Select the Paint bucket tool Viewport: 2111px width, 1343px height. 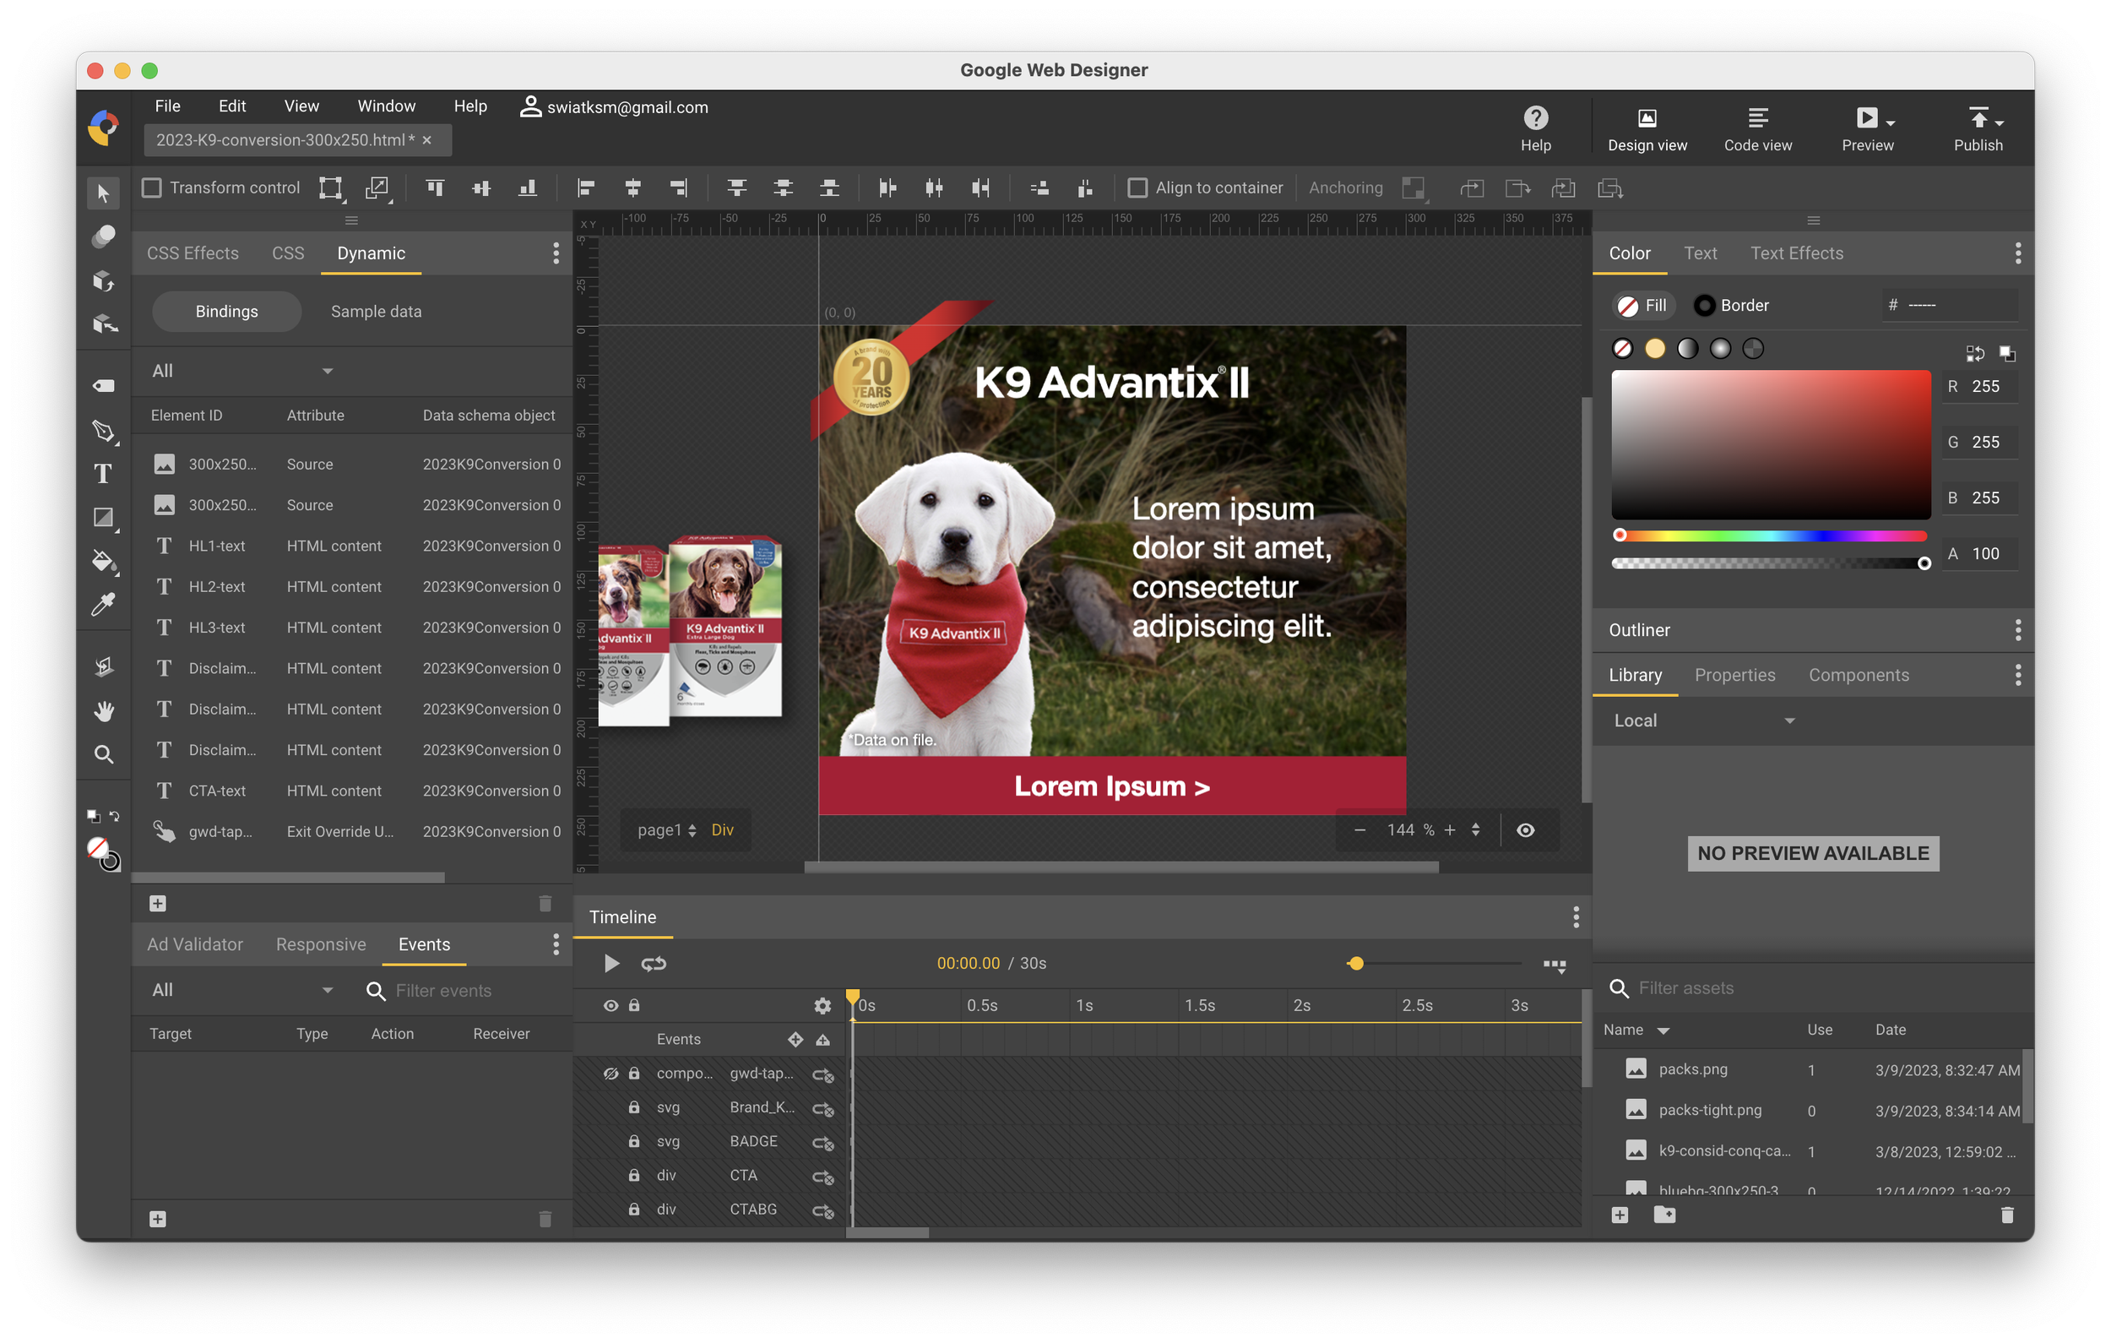(102, 561)
